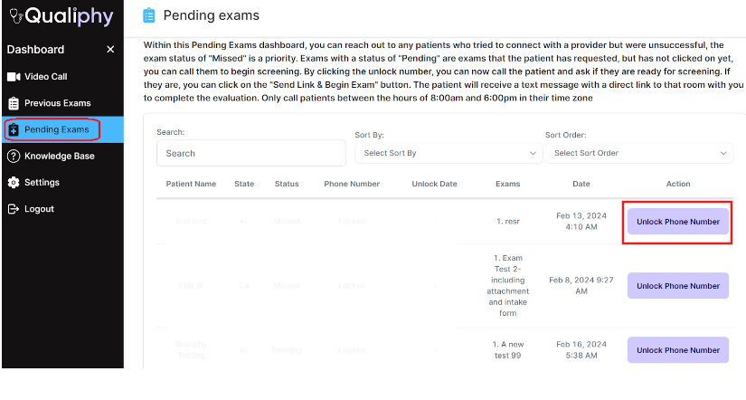746x400 pixels.
Task: Click the Date column header
Action: tap(581, 184)
